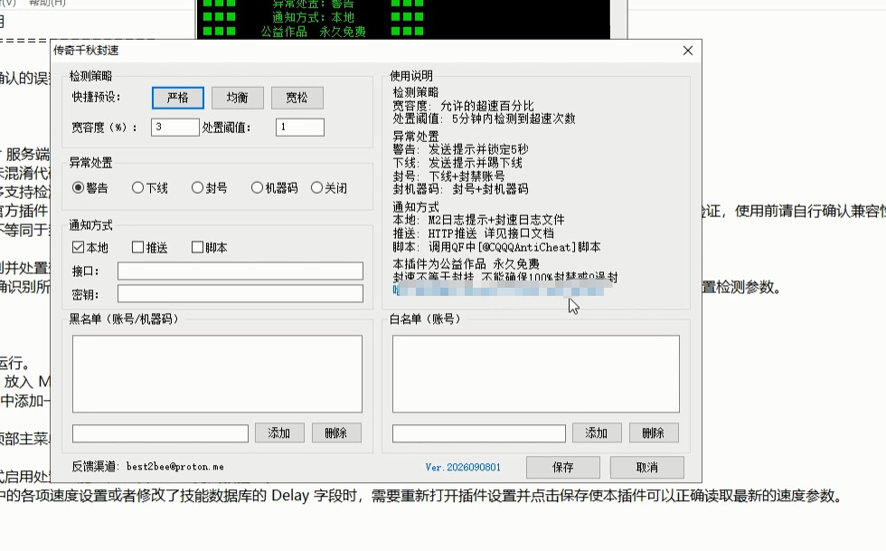Focus the blacklist entry input field
The image size is (886, 551).
pyautogui.click(x=161, y=433)
